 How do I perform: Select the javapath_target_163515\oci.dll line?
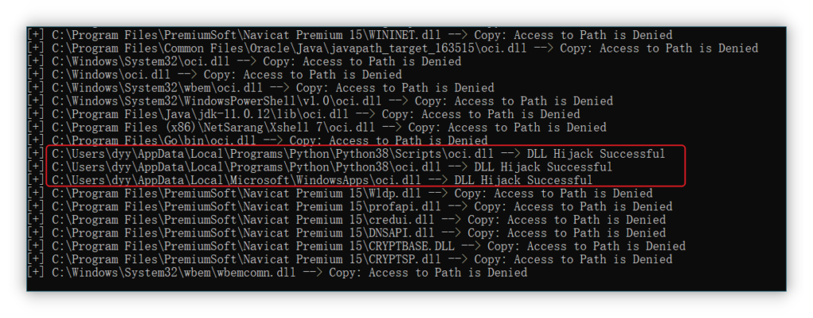tap(394, 48)
